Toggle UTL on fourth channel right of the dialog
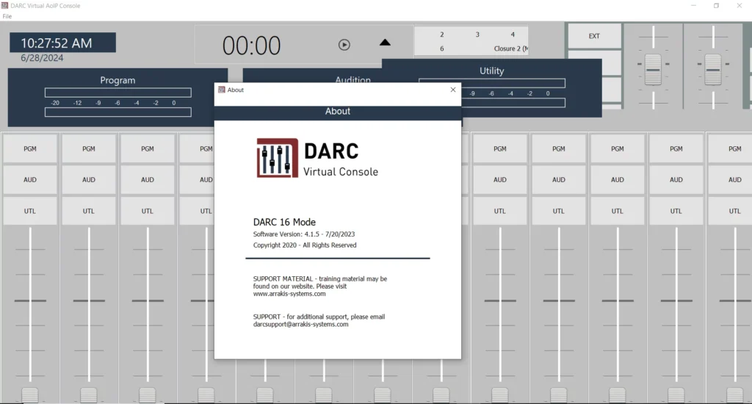The image size is (752, 404). (676, 211)
